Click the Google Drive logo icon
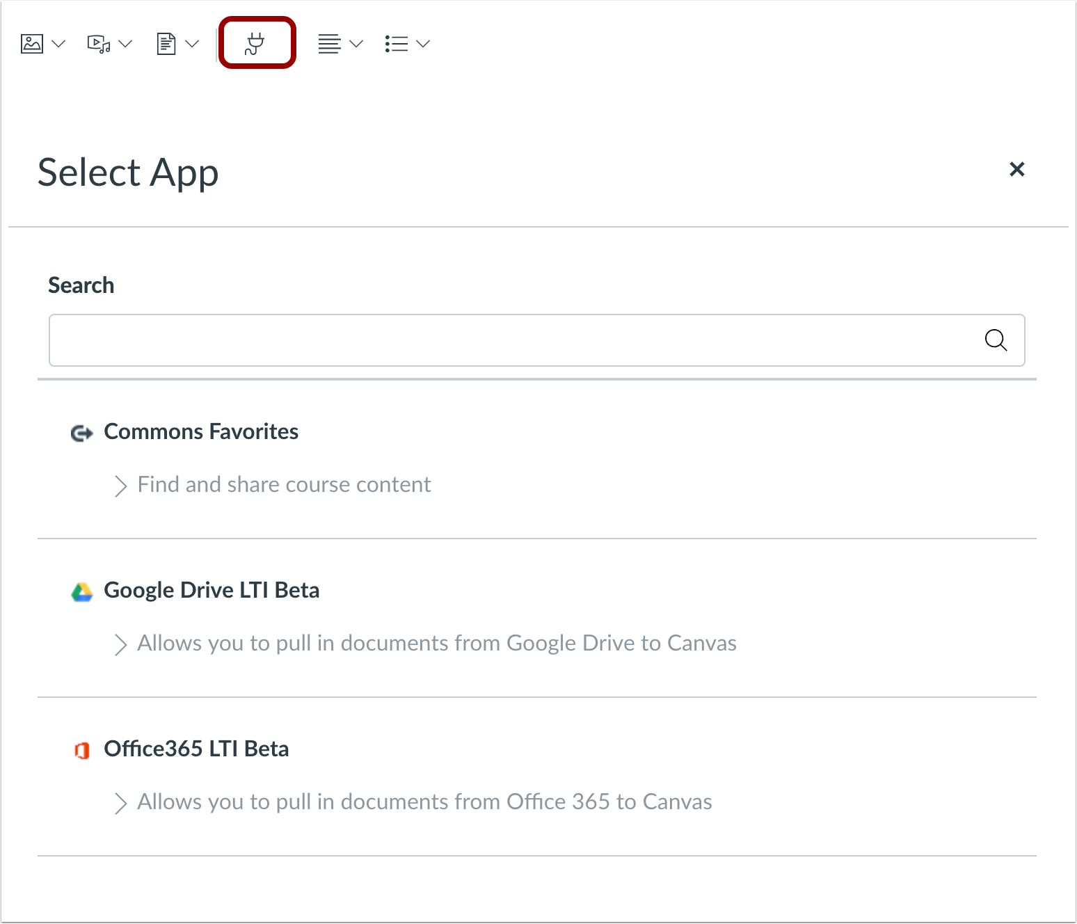 pos(82,591)
